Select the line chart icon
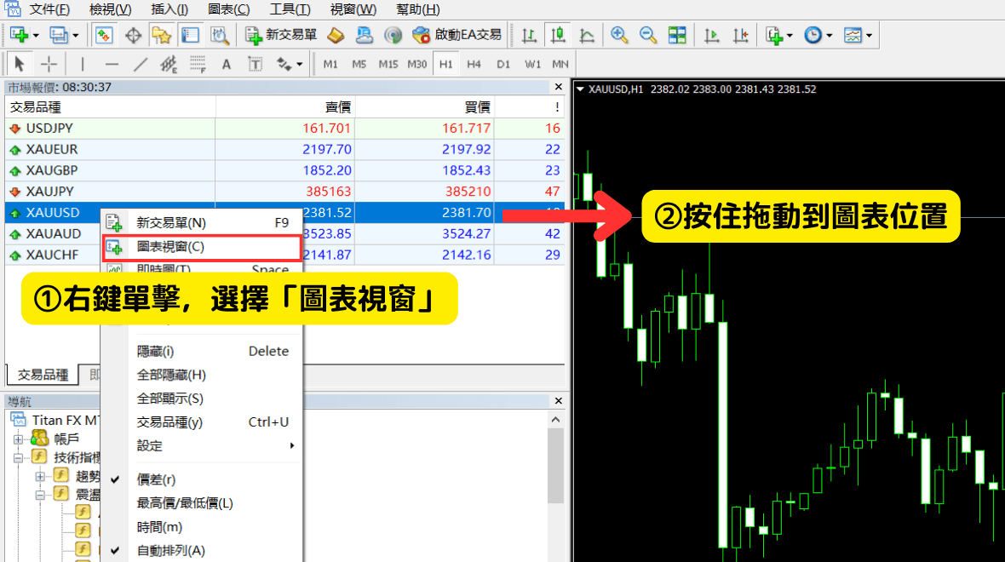1005x562 pixels. pos(587,35)
